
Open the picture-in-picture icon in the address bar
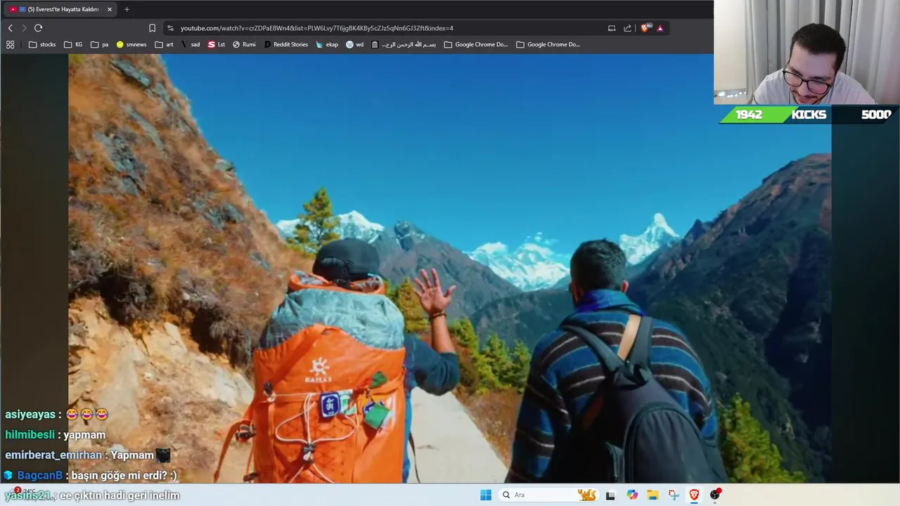(612, 28)
